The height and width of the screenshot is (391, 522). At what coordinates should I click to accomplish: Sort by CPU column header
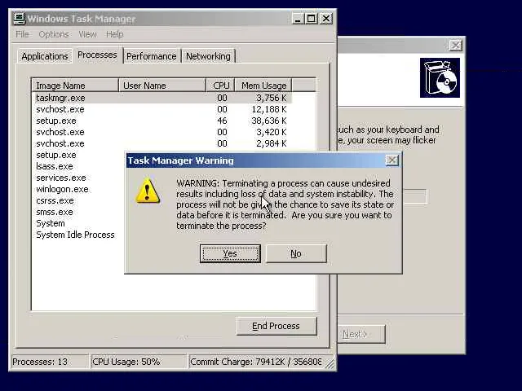pyautogui.click(x=220, y=86)
